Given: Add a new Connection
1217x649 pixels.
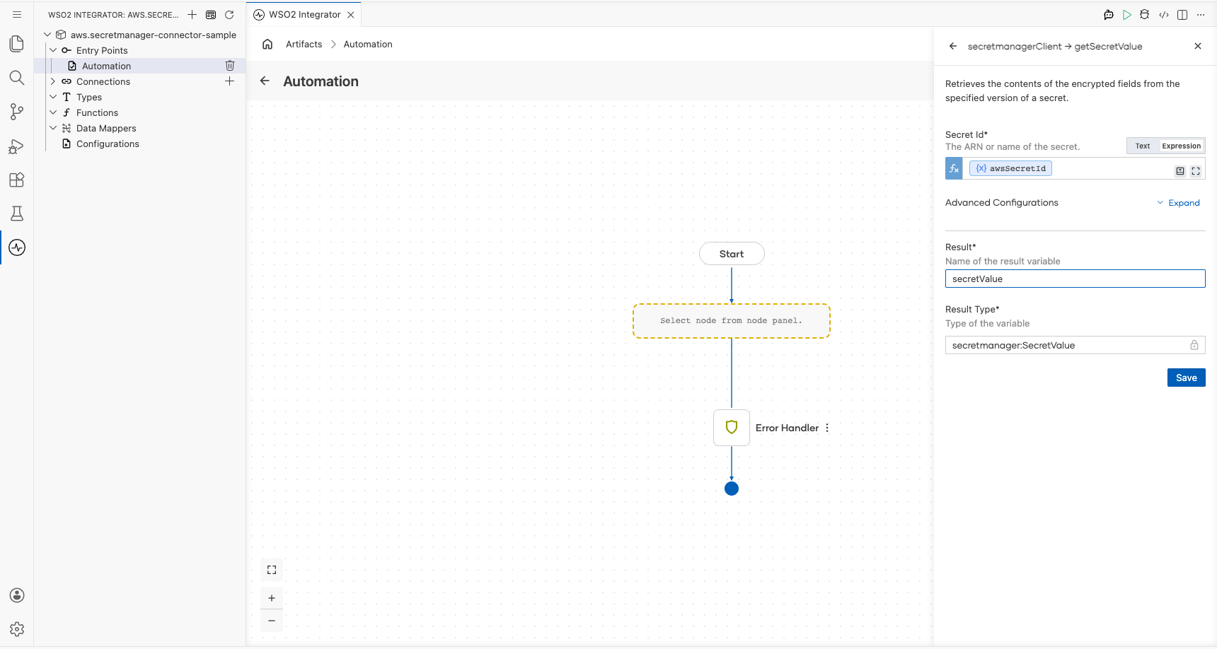Looking at the screenshot, I should (x=230, y=81).
